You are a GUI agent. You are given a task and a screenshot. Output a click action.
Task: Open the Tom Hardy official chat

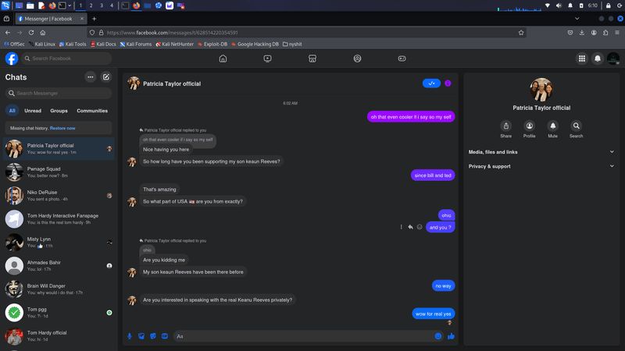59,336
